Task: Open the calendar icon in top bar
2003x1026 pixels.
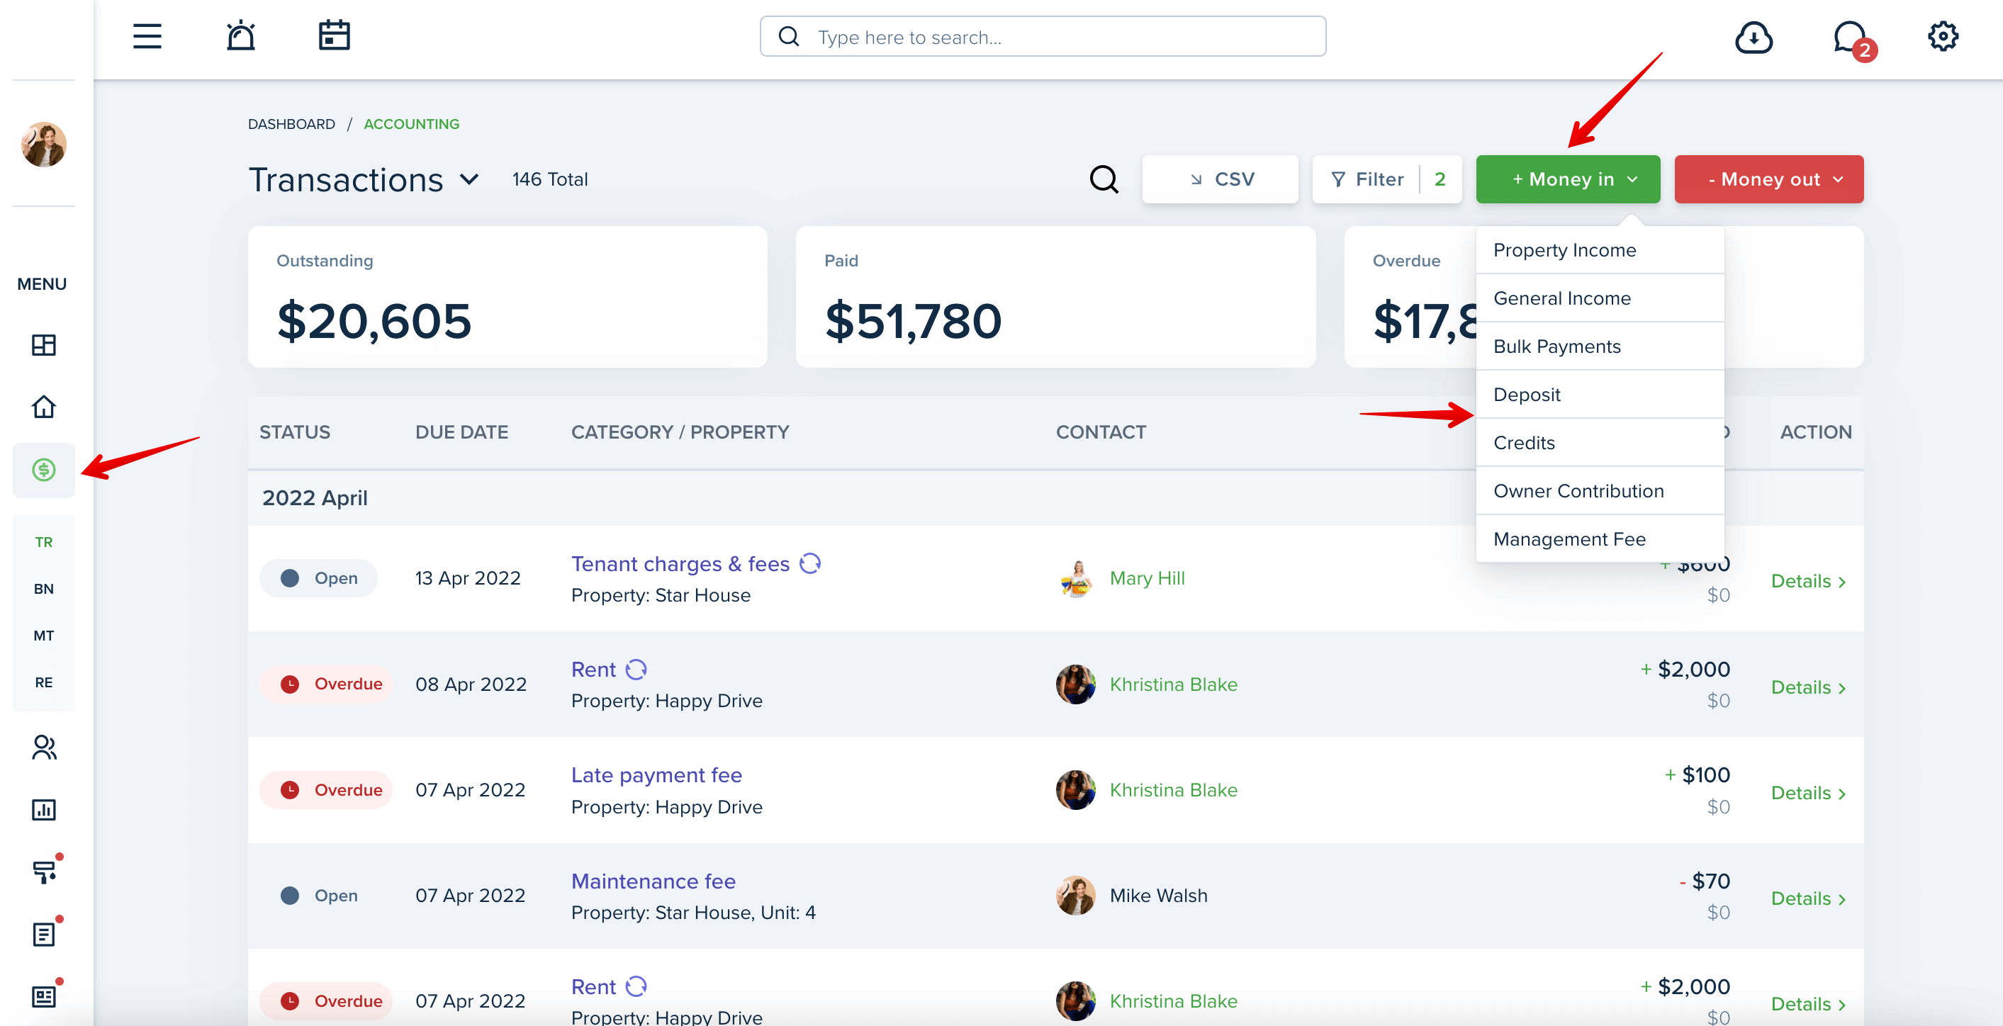Action: click(335, 35)
